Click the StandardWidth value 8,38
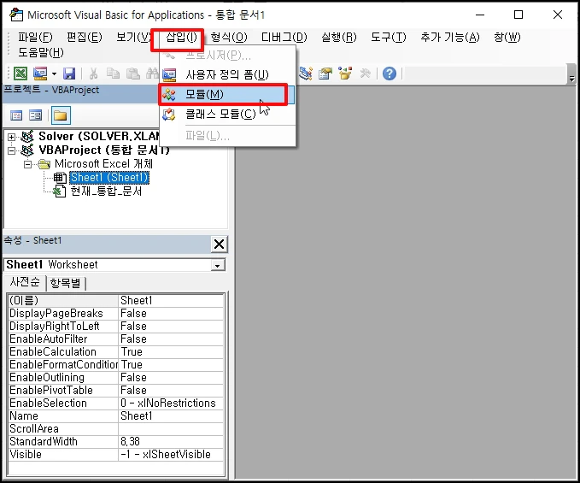This screenshot has width=580, height=483. (171, 442)
